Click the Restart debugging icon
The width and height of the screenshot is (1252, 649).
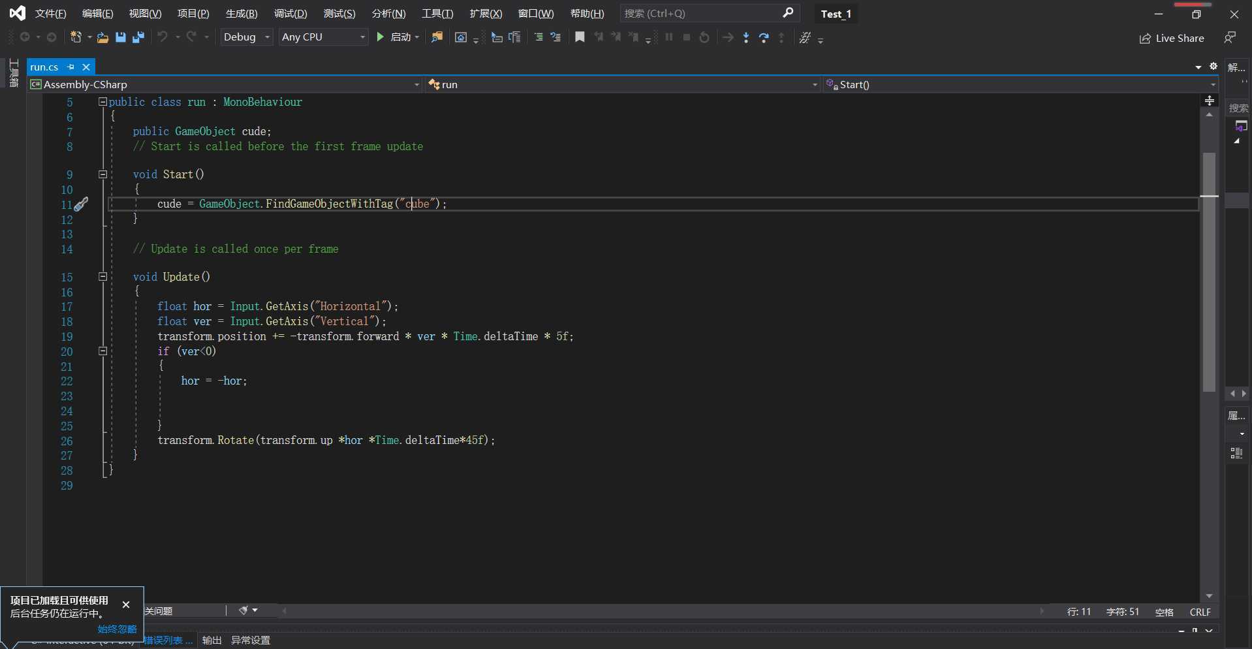[x=704, y=37]
